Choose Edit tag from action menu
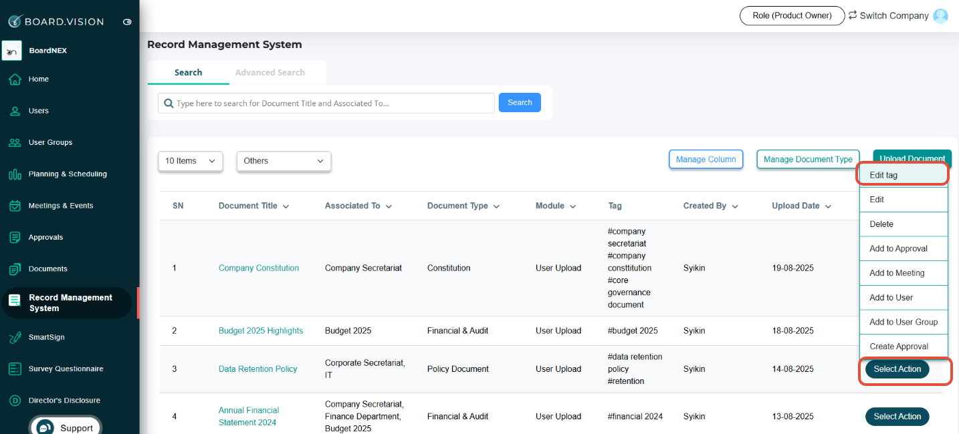 [x=903, y=175]
